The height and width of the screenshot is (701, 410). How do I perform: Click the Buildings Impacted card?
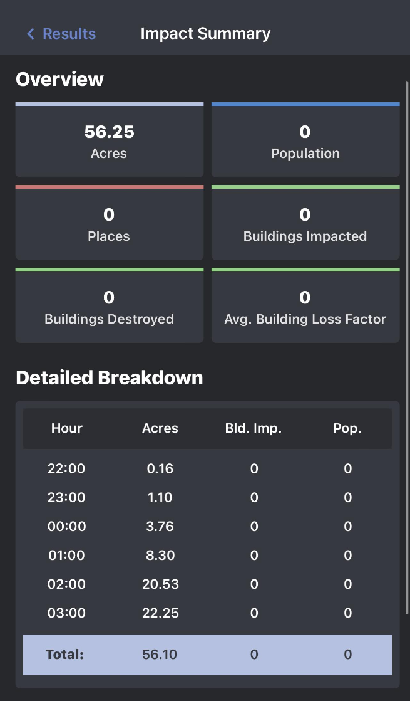click(x=305, y=224)
